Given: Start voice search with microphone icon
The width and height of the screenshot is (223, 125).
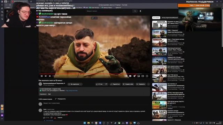Looking at the screenshot, I should tap(140, 11).
